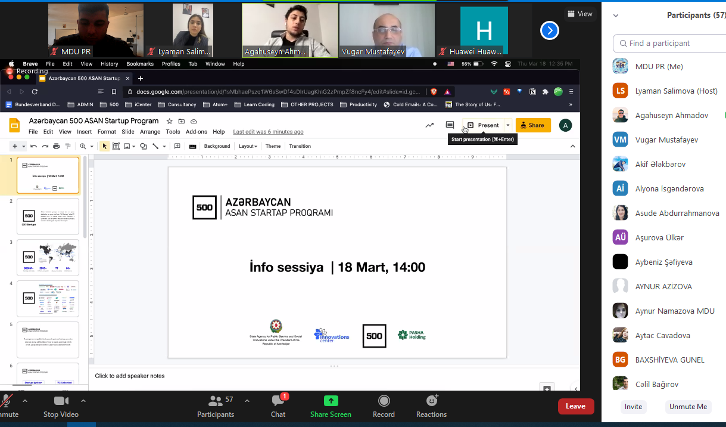726x427 pixels.
Task: Hide the menus with the collapse arrow
Action: (x=573, y=146)
